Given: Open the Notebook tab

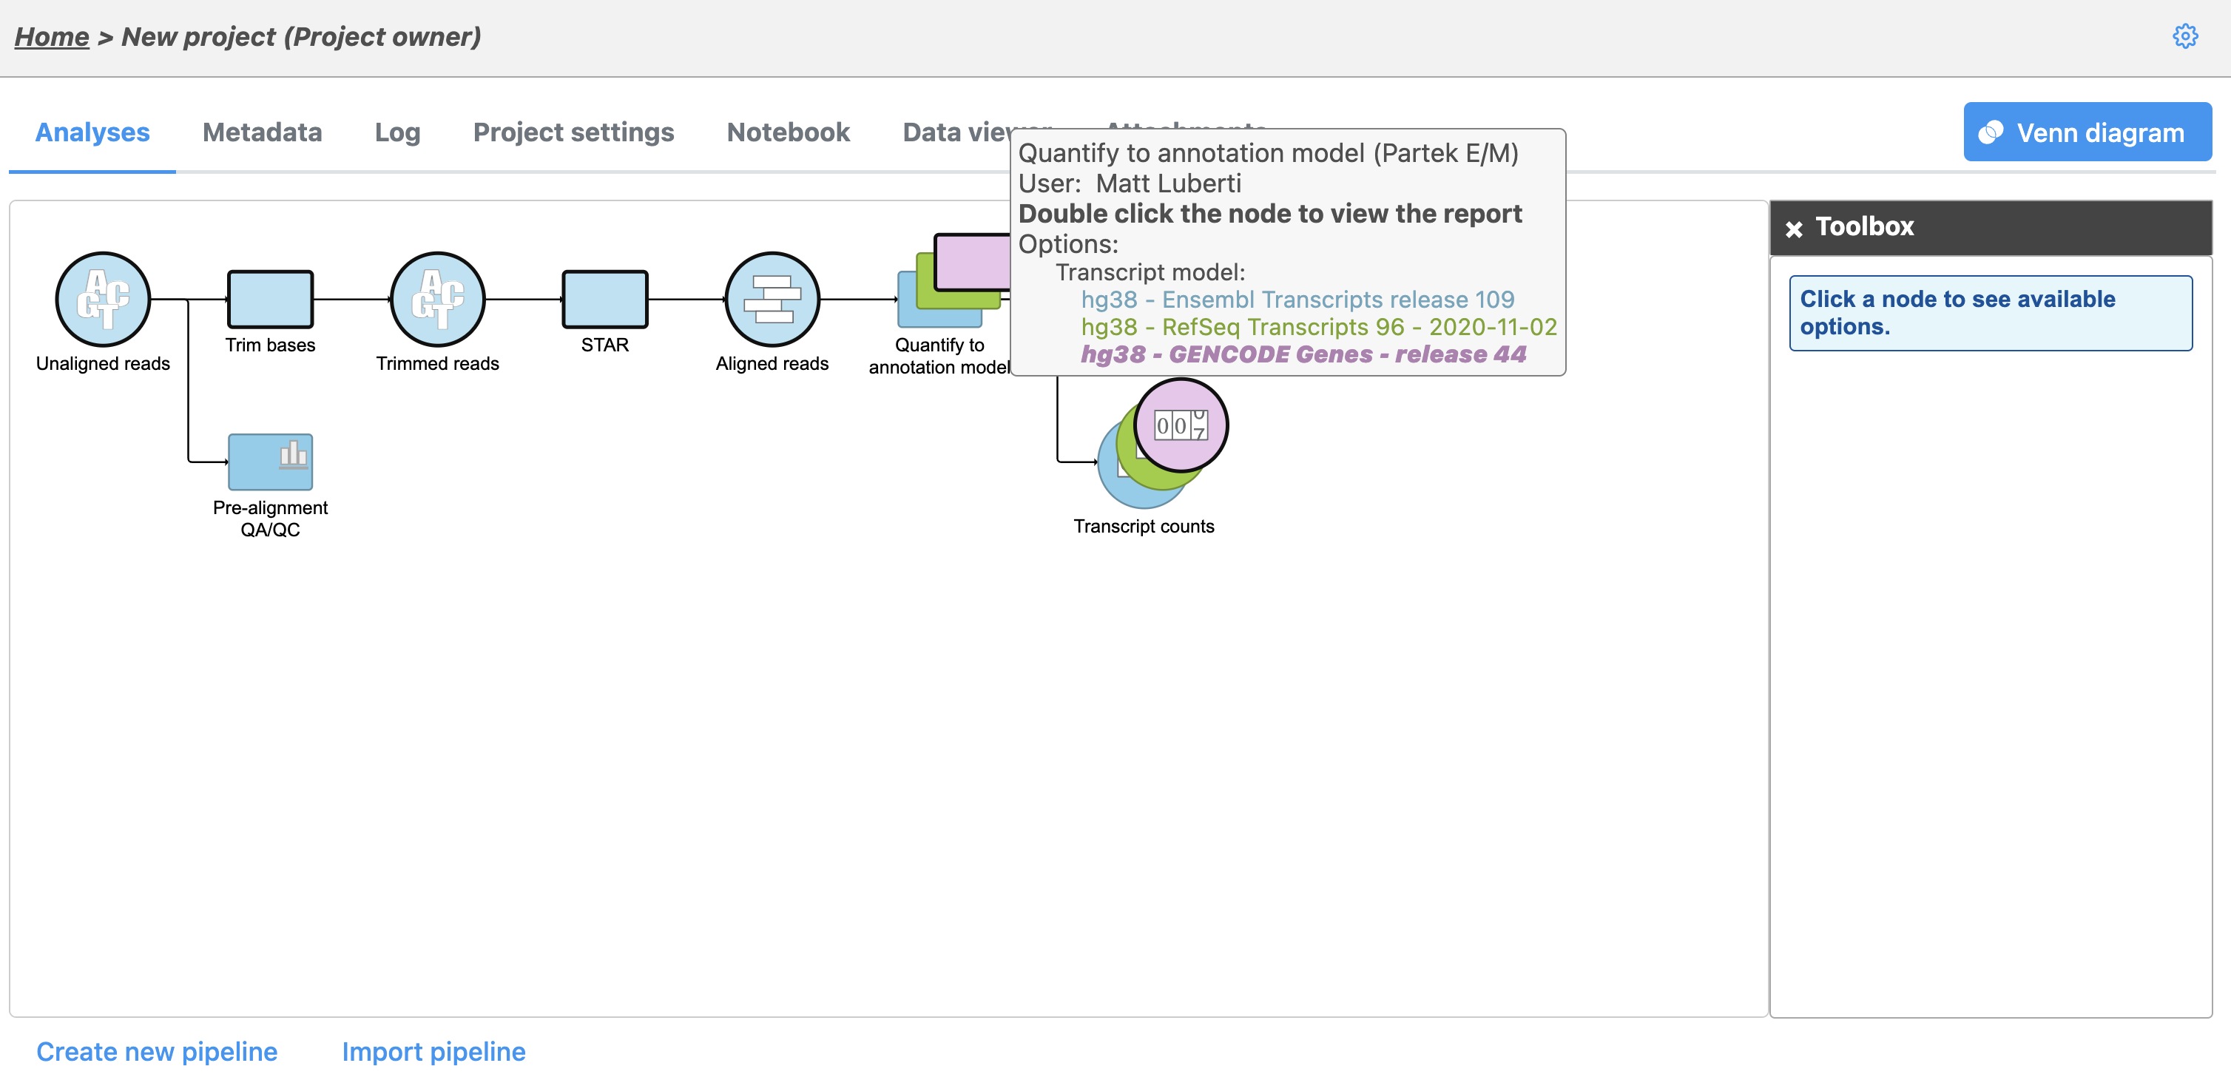Looking at the screenshot, I should pos(787,132).
